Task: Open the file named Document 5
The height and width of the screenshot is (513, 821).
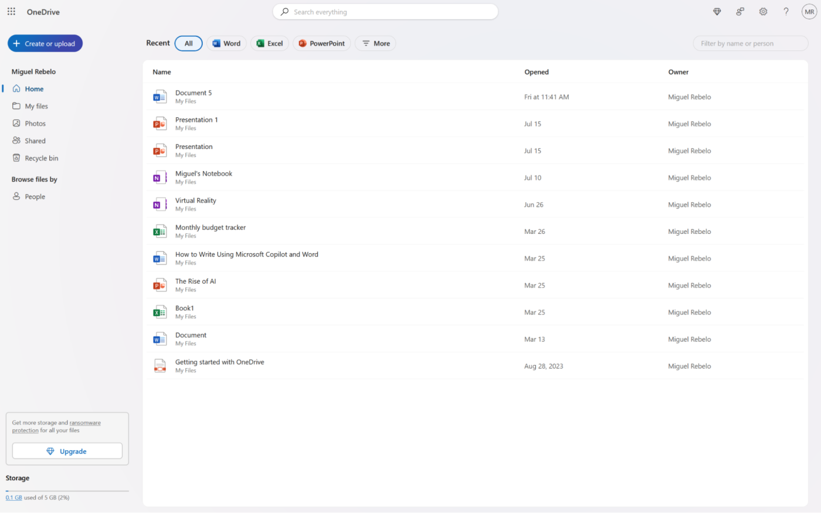Action: pyautogui.click(x=194, y=93)
